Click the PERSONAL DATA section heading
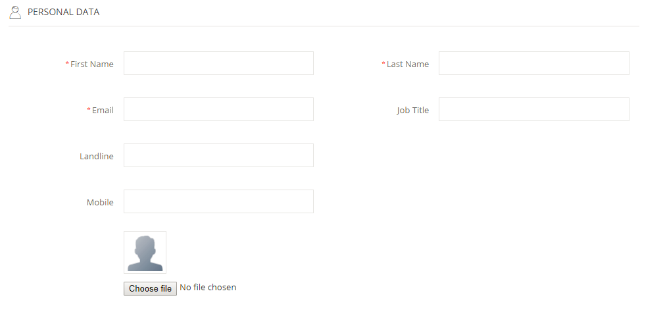 pyautogui.click(x=64, y=12)
